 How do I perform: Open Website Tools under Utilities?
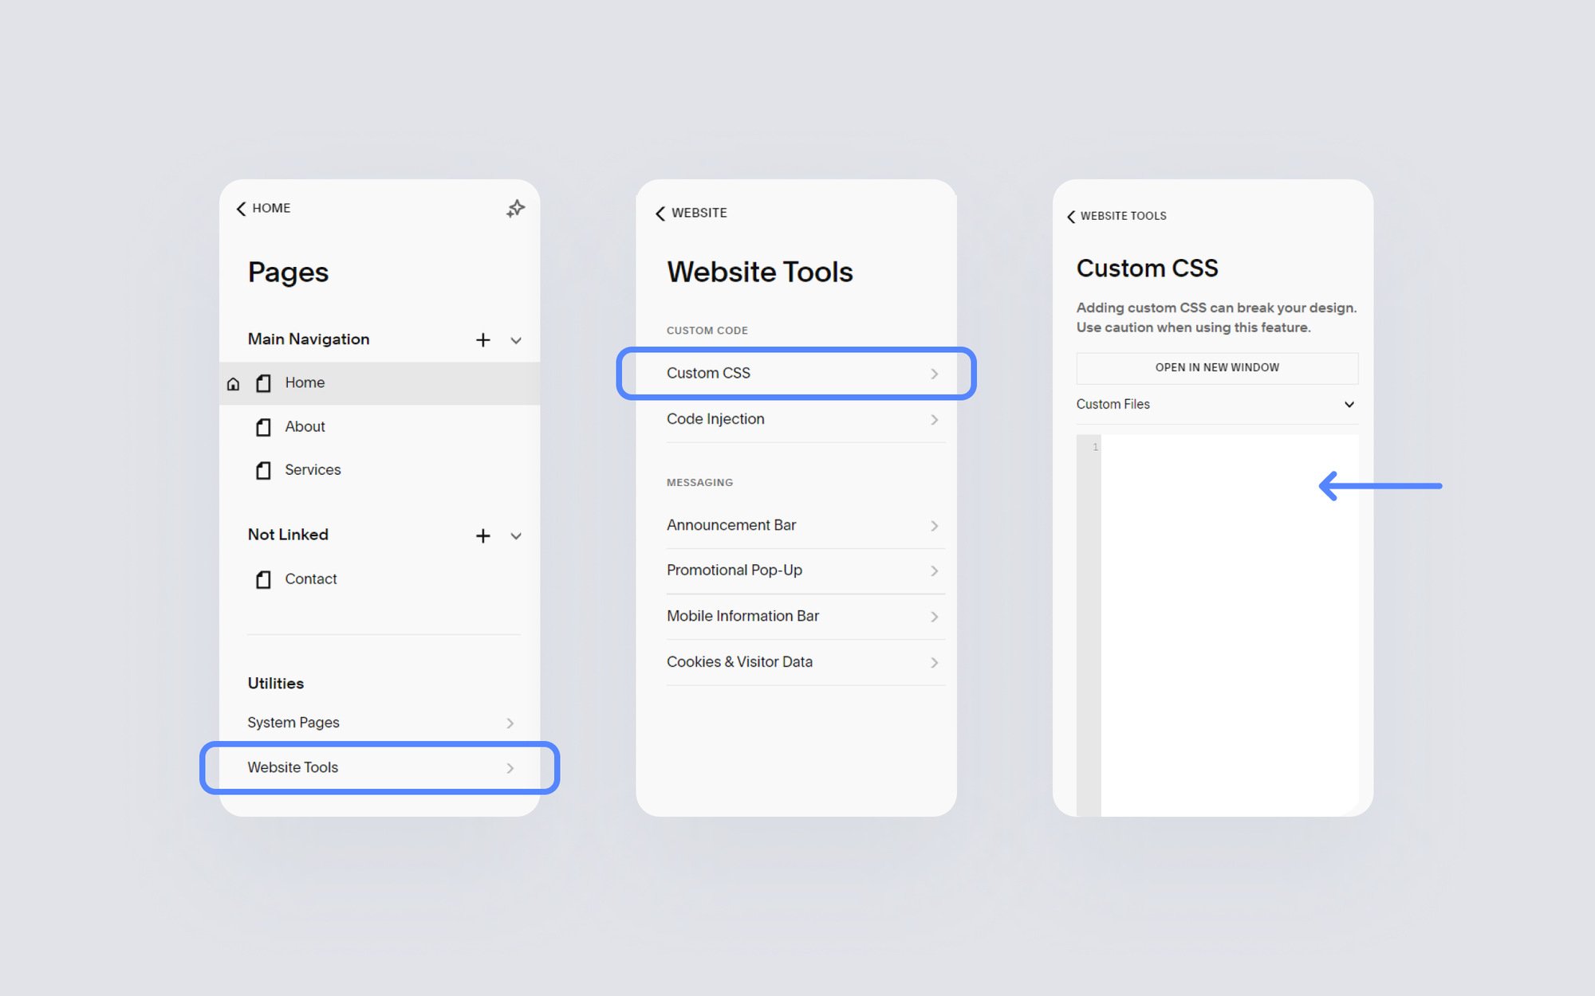click(x=380, y=767)
